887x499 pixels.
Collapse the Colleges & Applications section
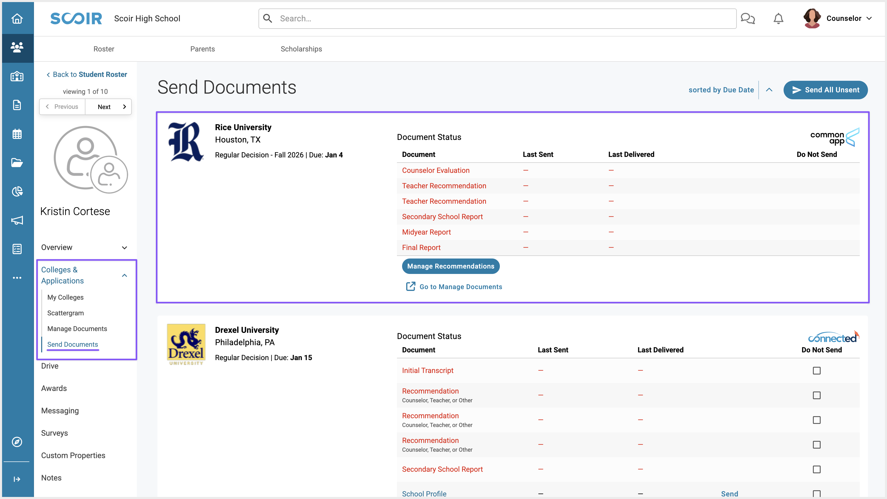click(x=124, y=275)
